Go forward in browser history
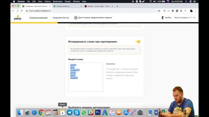 tap(17, 11)
